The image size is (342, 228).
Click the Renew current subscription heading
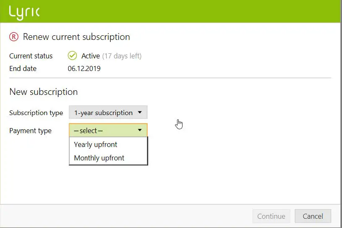tap(76, 37)
